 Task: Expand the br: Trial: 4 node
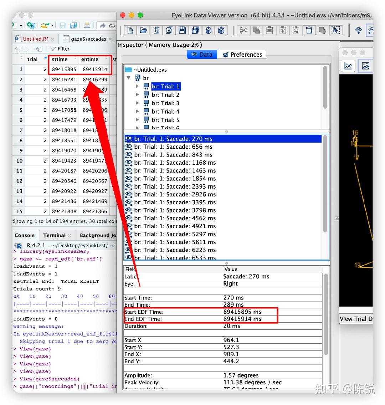click(137, 112)
